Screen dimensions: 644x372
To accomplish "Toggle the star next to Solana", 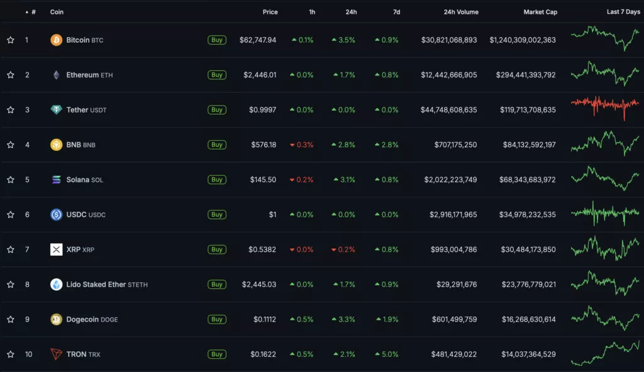I will click(11, 180).
